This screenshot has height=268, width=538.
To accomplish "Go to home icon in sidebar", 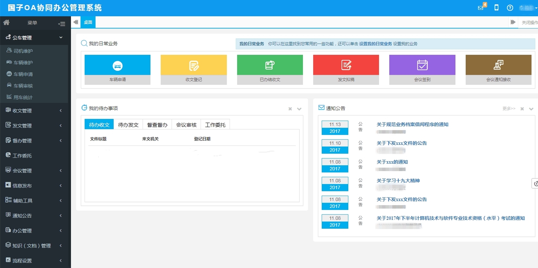I will point(6,23).
